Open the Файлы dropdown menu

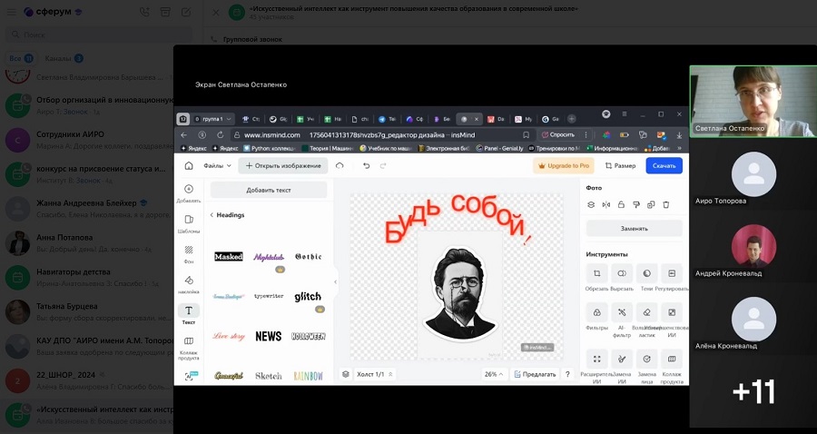(217, 165)
